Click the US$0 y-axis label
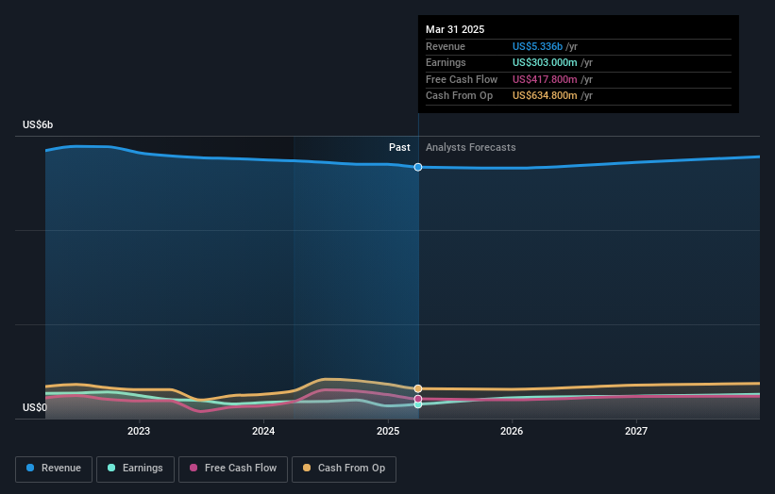The image size is (775, 494). pos(35,407)
